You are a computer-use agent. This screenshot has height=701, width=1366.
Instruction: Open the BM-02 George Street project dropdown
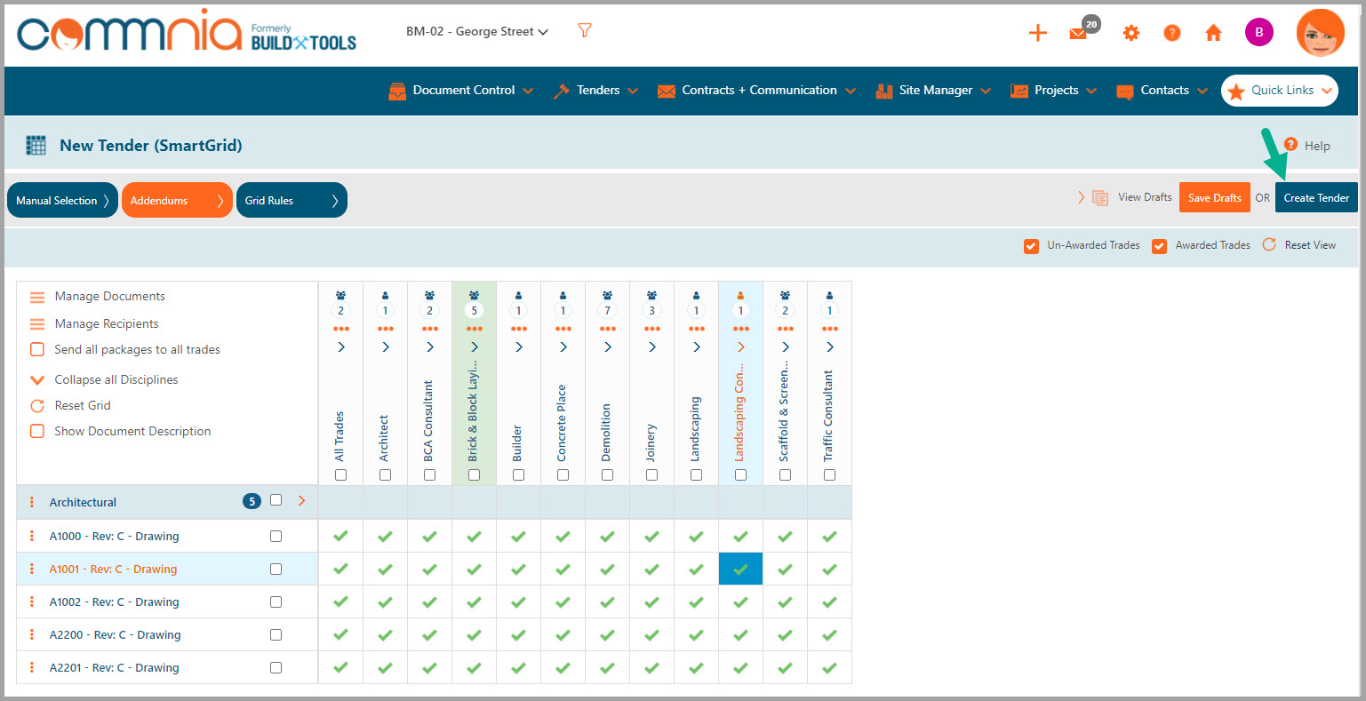click(476, 32)
